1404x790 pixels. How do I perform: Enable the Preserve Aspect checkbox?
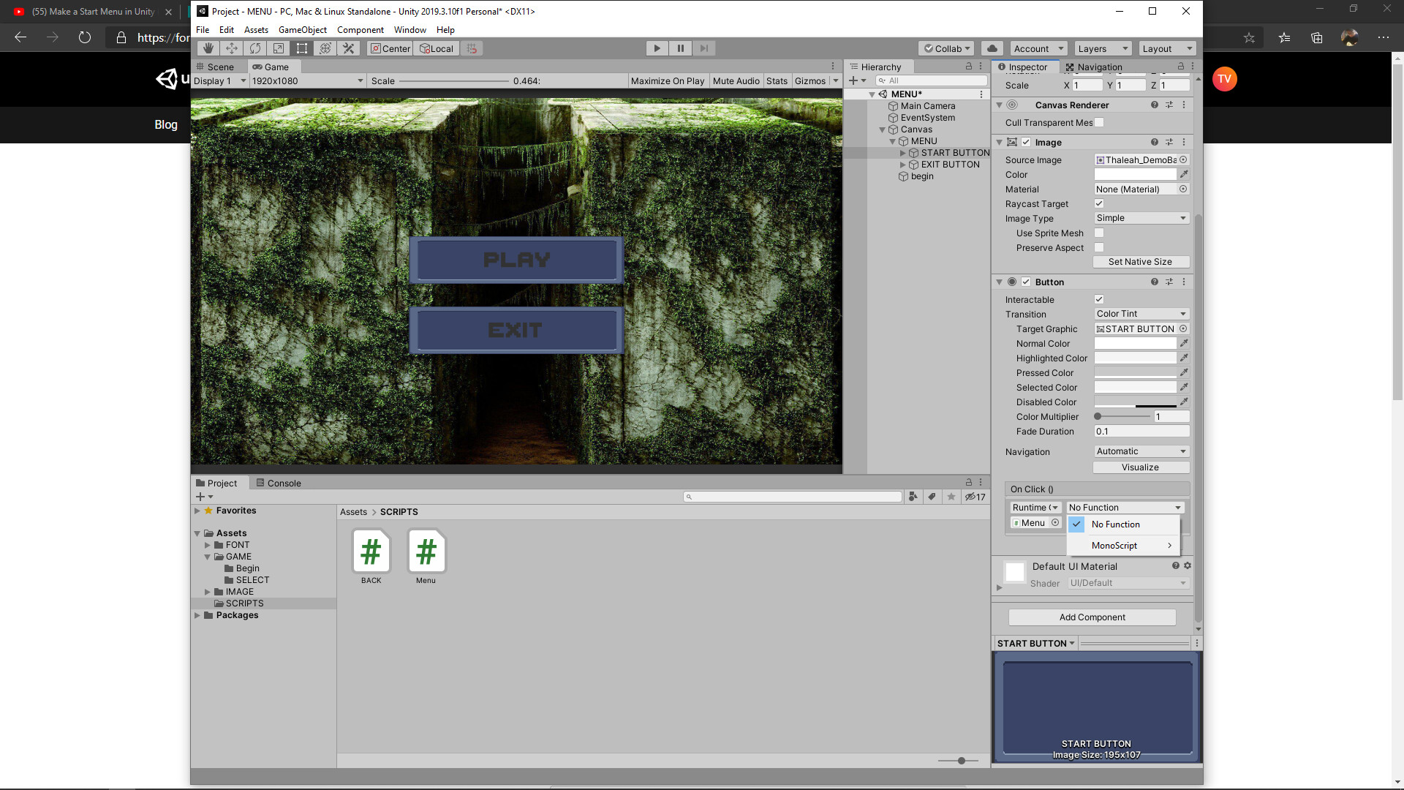1098,247
